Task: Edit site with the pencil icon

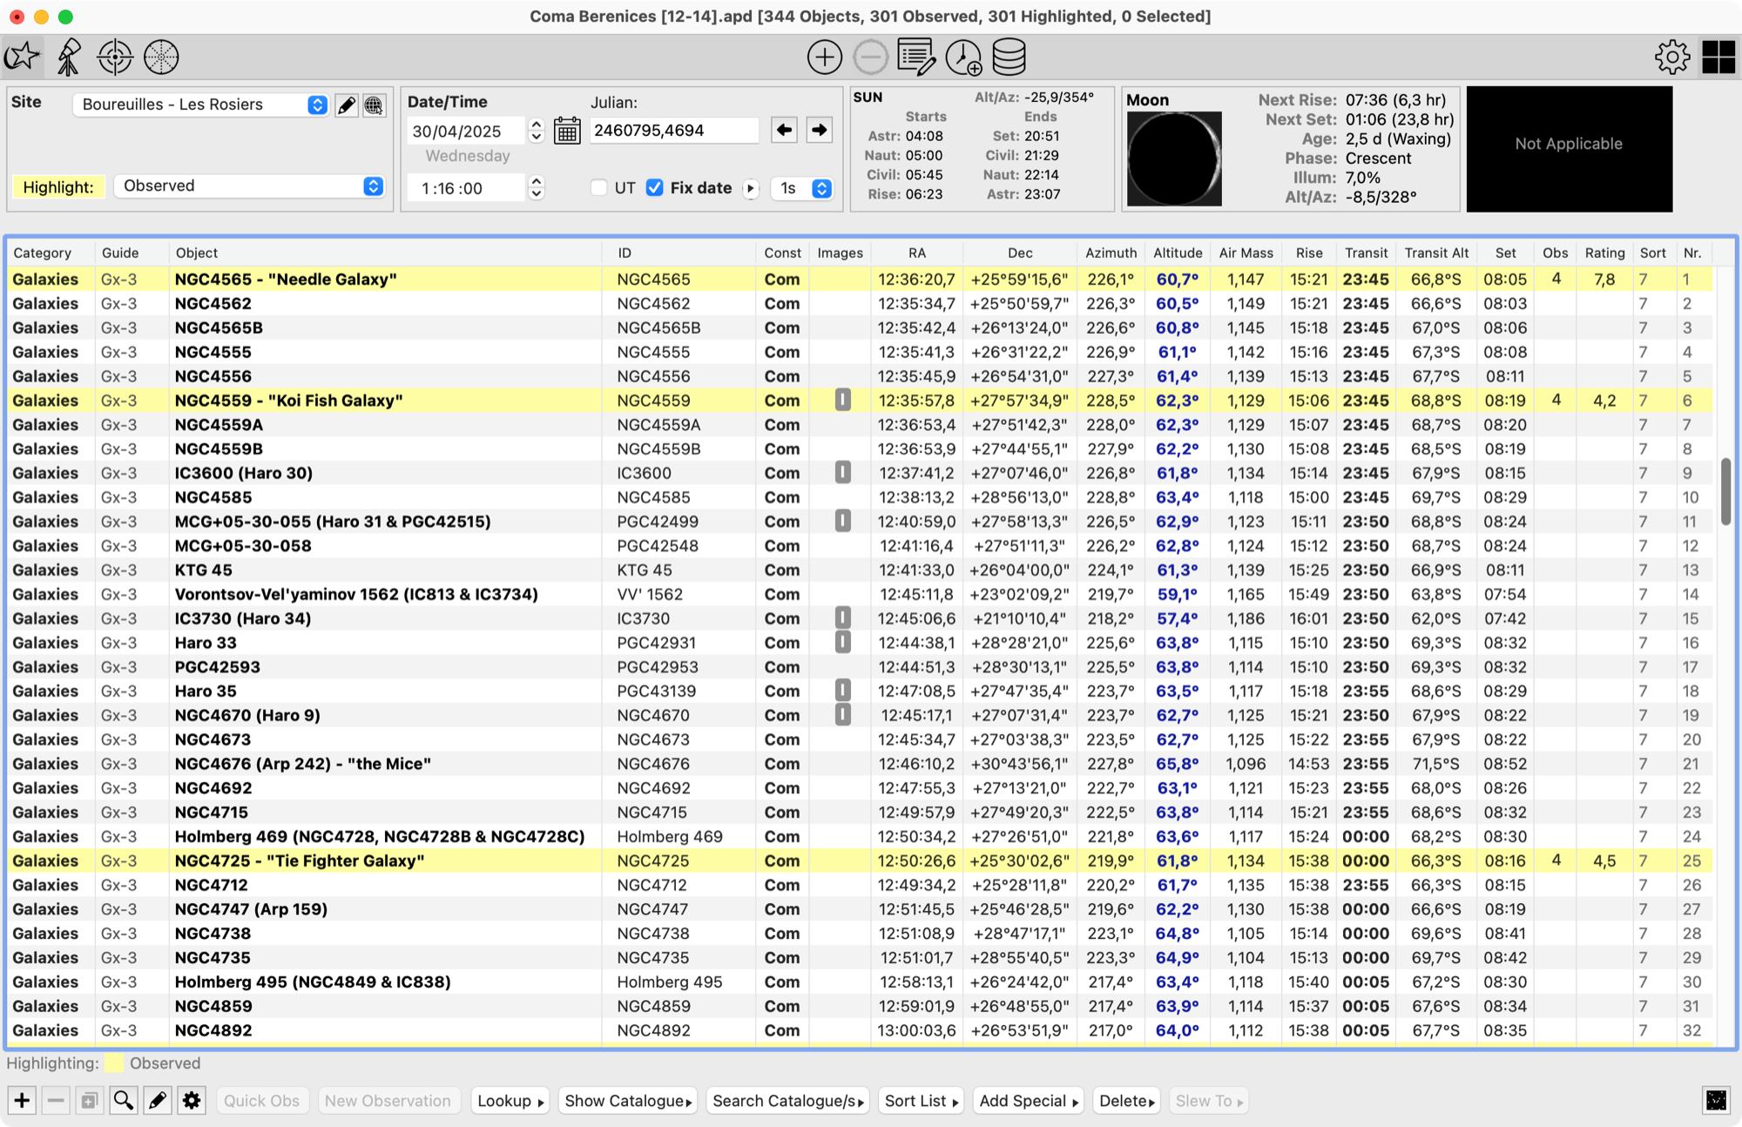Action: (347, 105)
